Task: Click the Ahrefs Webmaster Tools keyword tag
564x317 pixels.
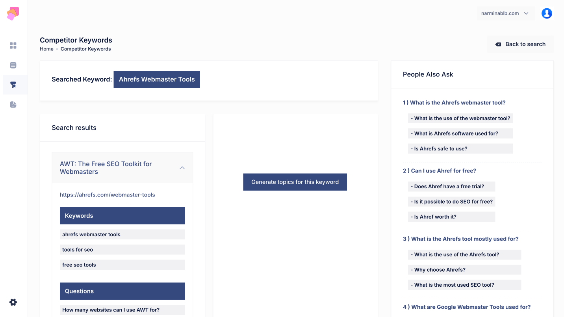Action: click(x=157, y=80)
